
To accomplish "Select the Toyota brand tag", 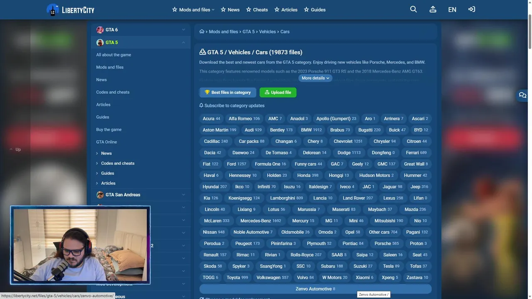I will 237,277.
